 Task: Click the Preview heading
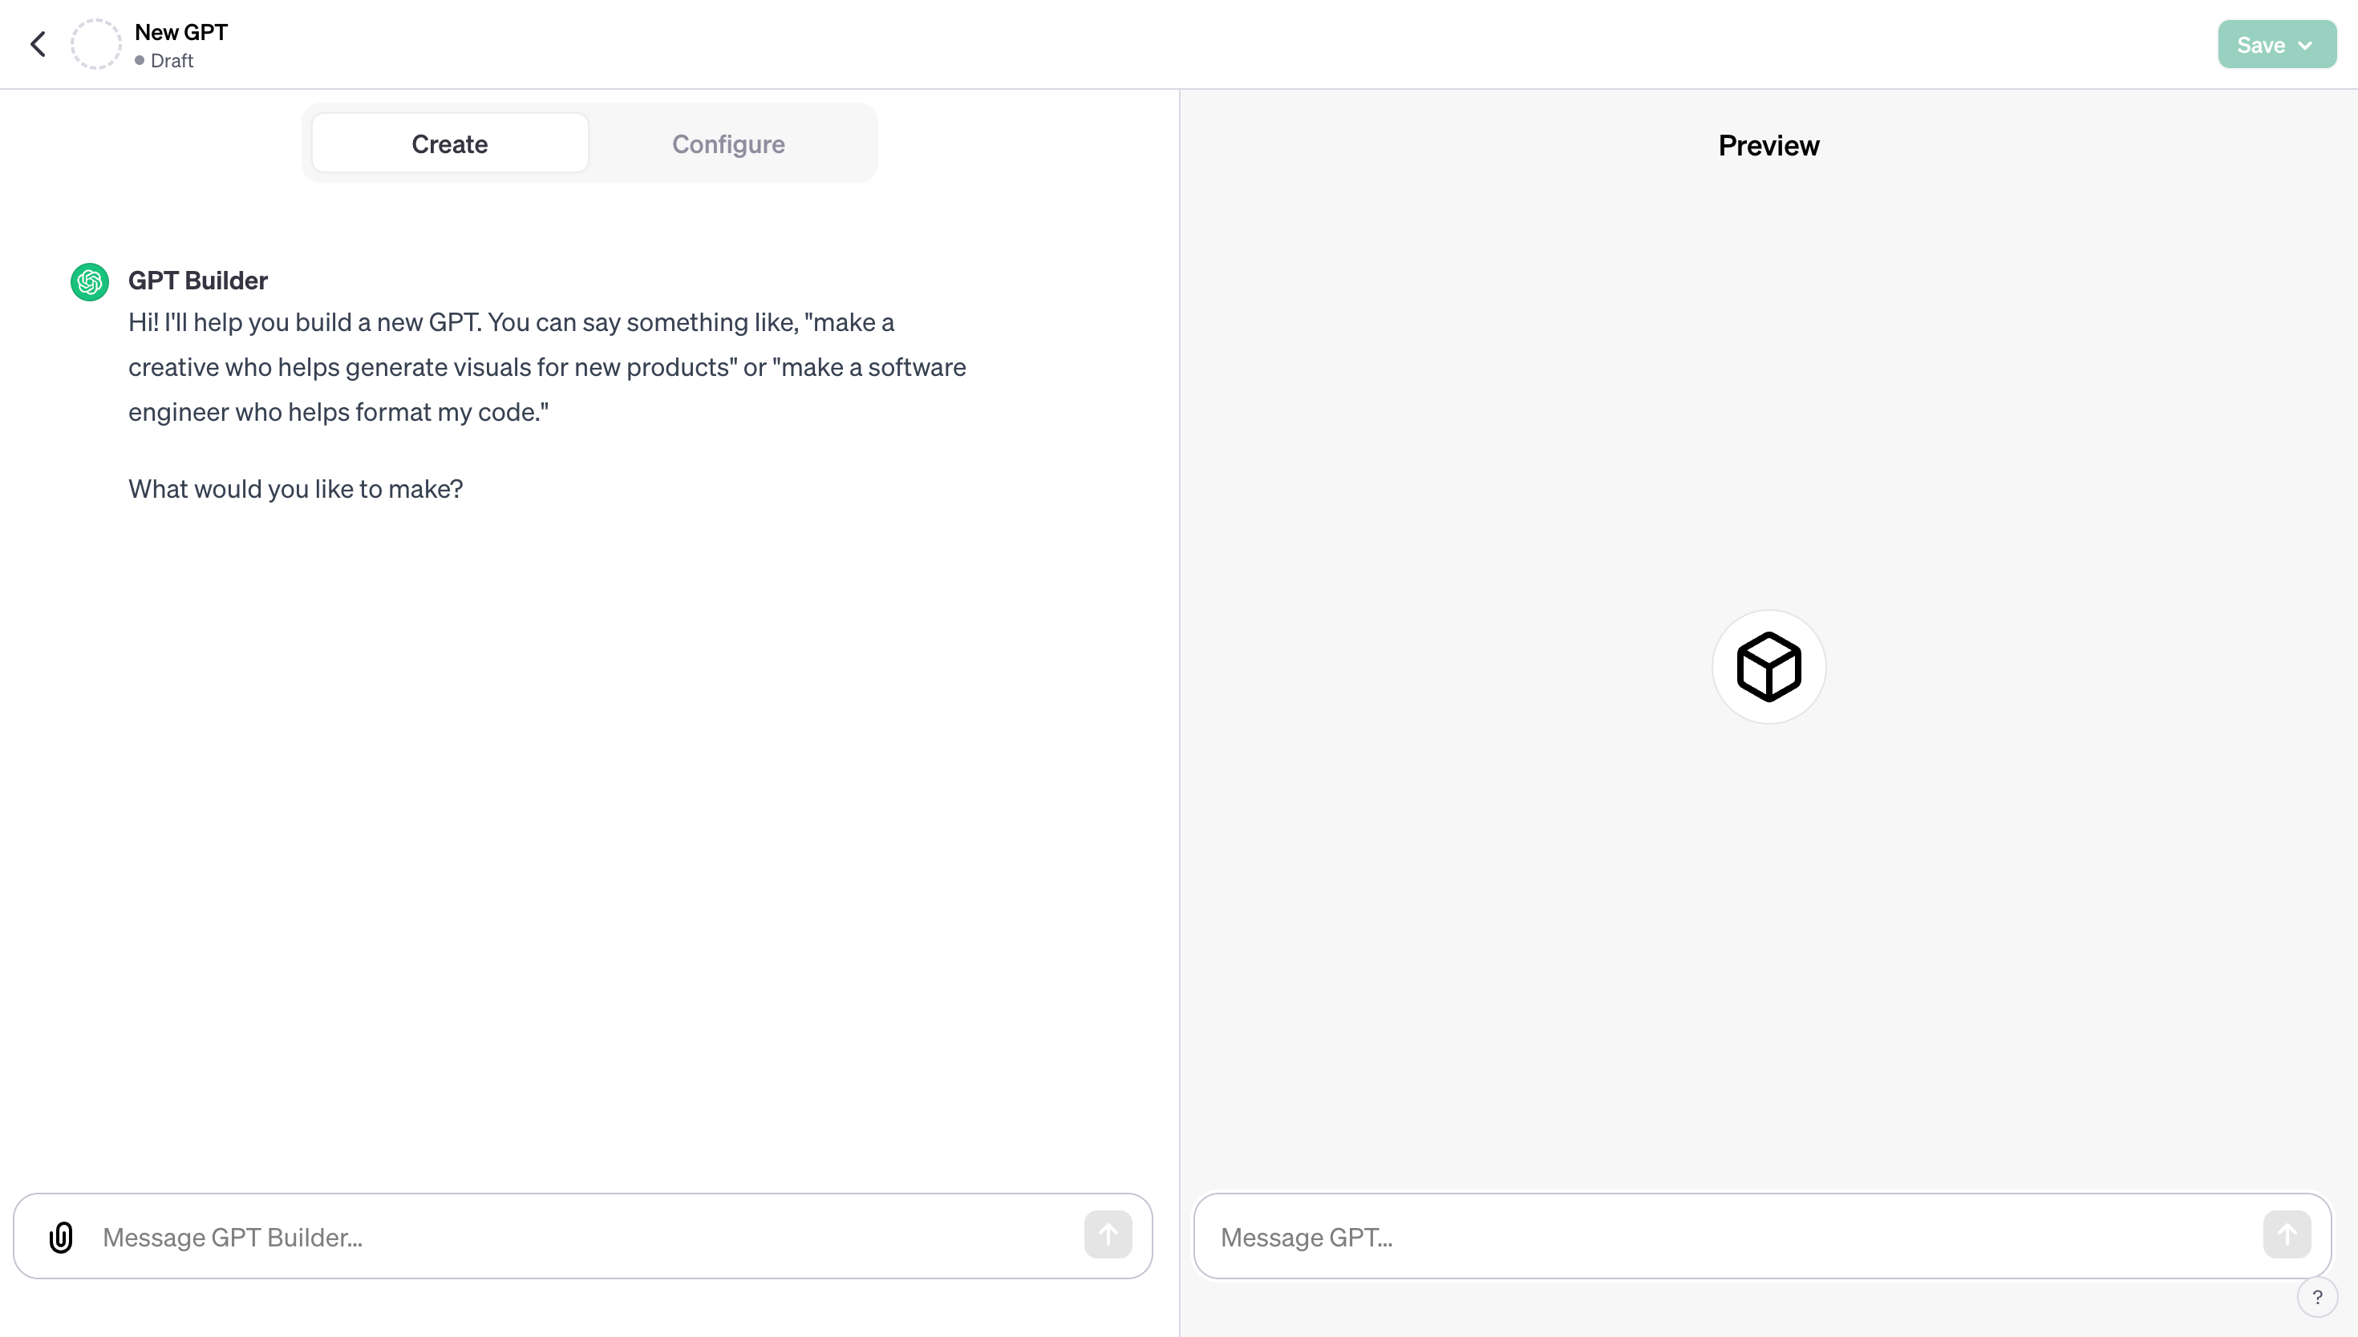pyautogui.click(x=1768, y=146)
